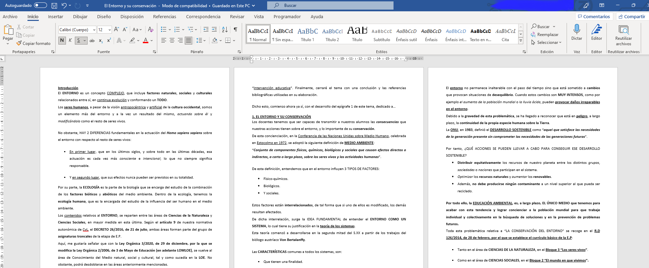Open the line spacing dropdown
Image resolution: width=649 pixels, height=268 pixels.
point(201,40)
